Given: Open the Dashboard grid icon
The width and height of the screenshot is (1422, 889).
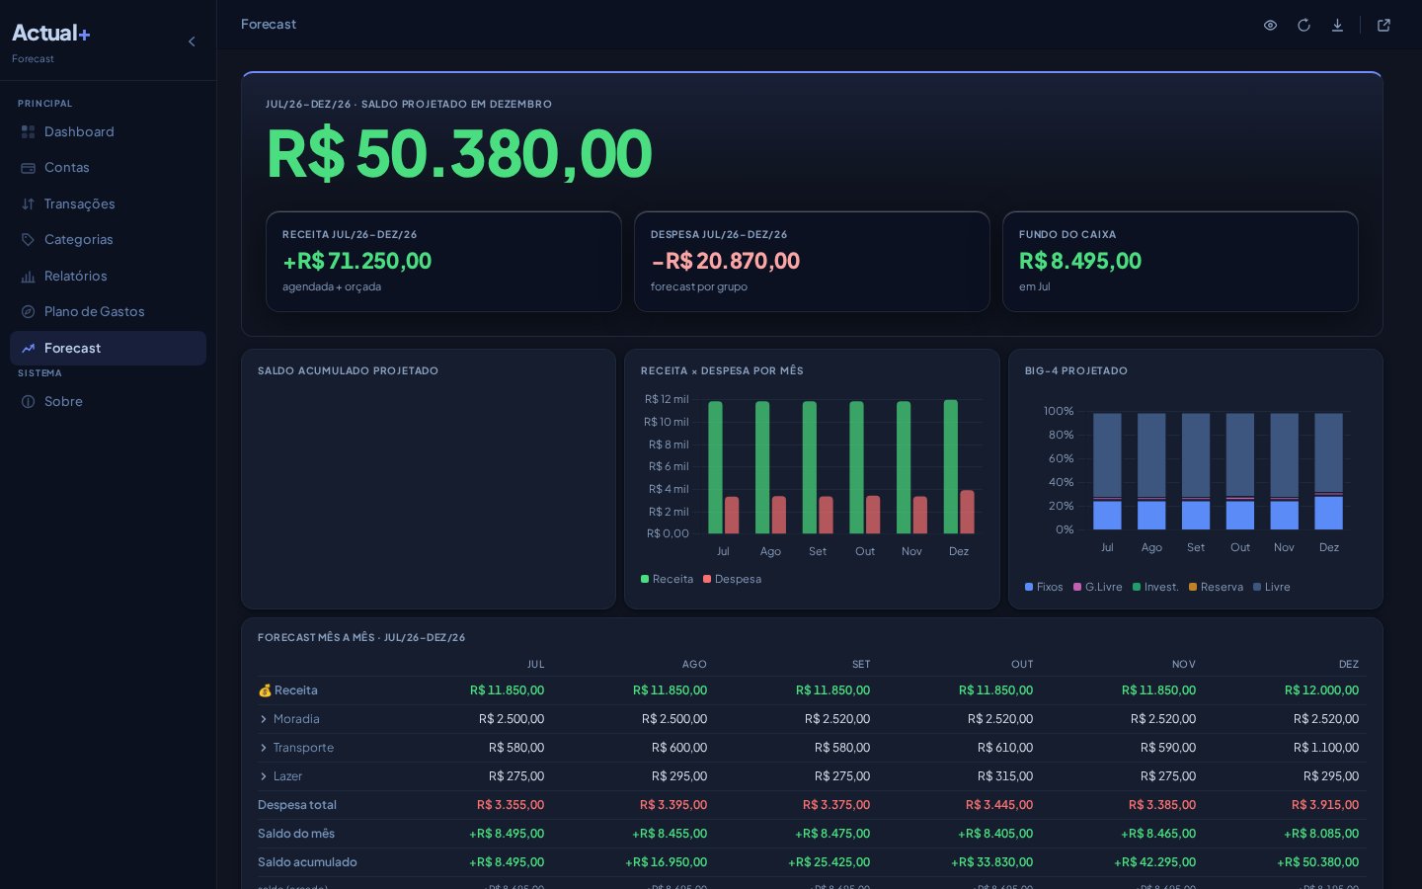Looking at the screenshot, I should coord(28,131).
